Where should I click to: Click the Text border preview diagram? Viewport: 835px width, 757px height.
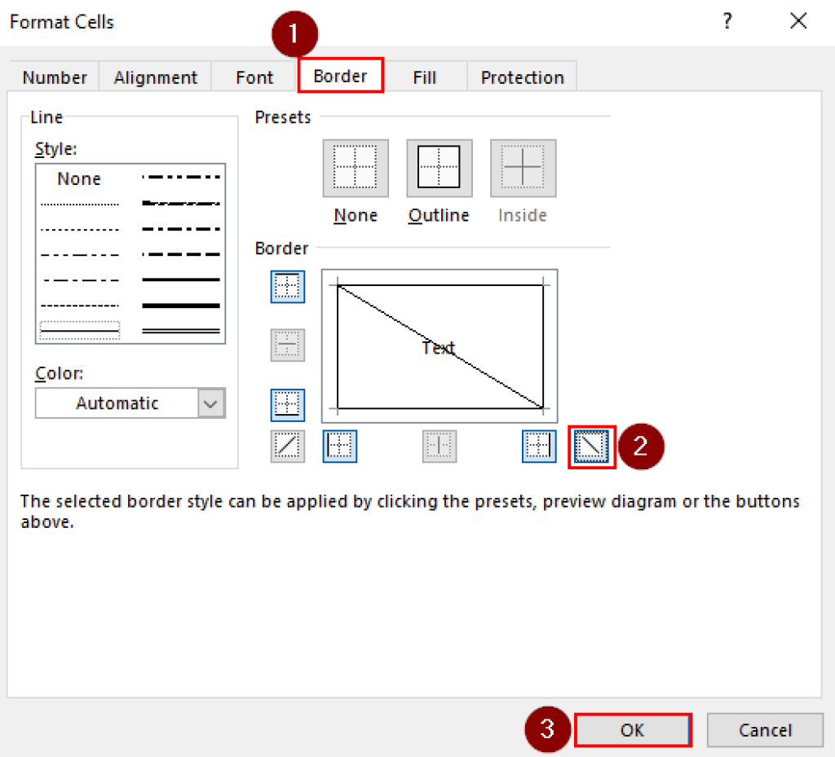[x=439, y=345]
